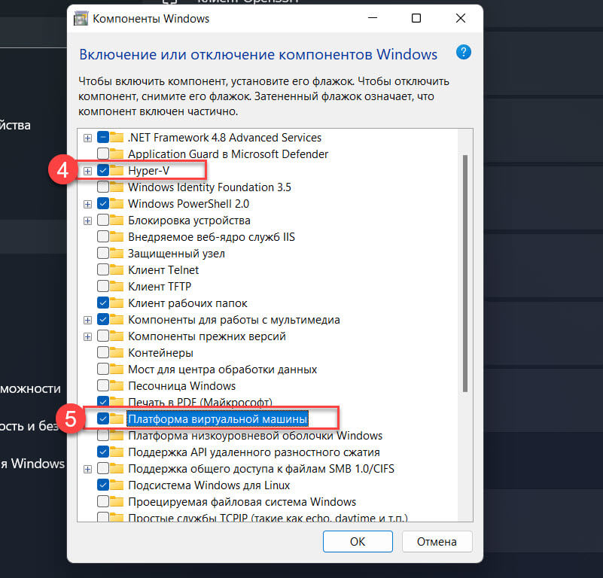
Task: Toggle Windows PowerShell 2.0 checkbox
Action: tap(103, 203)
